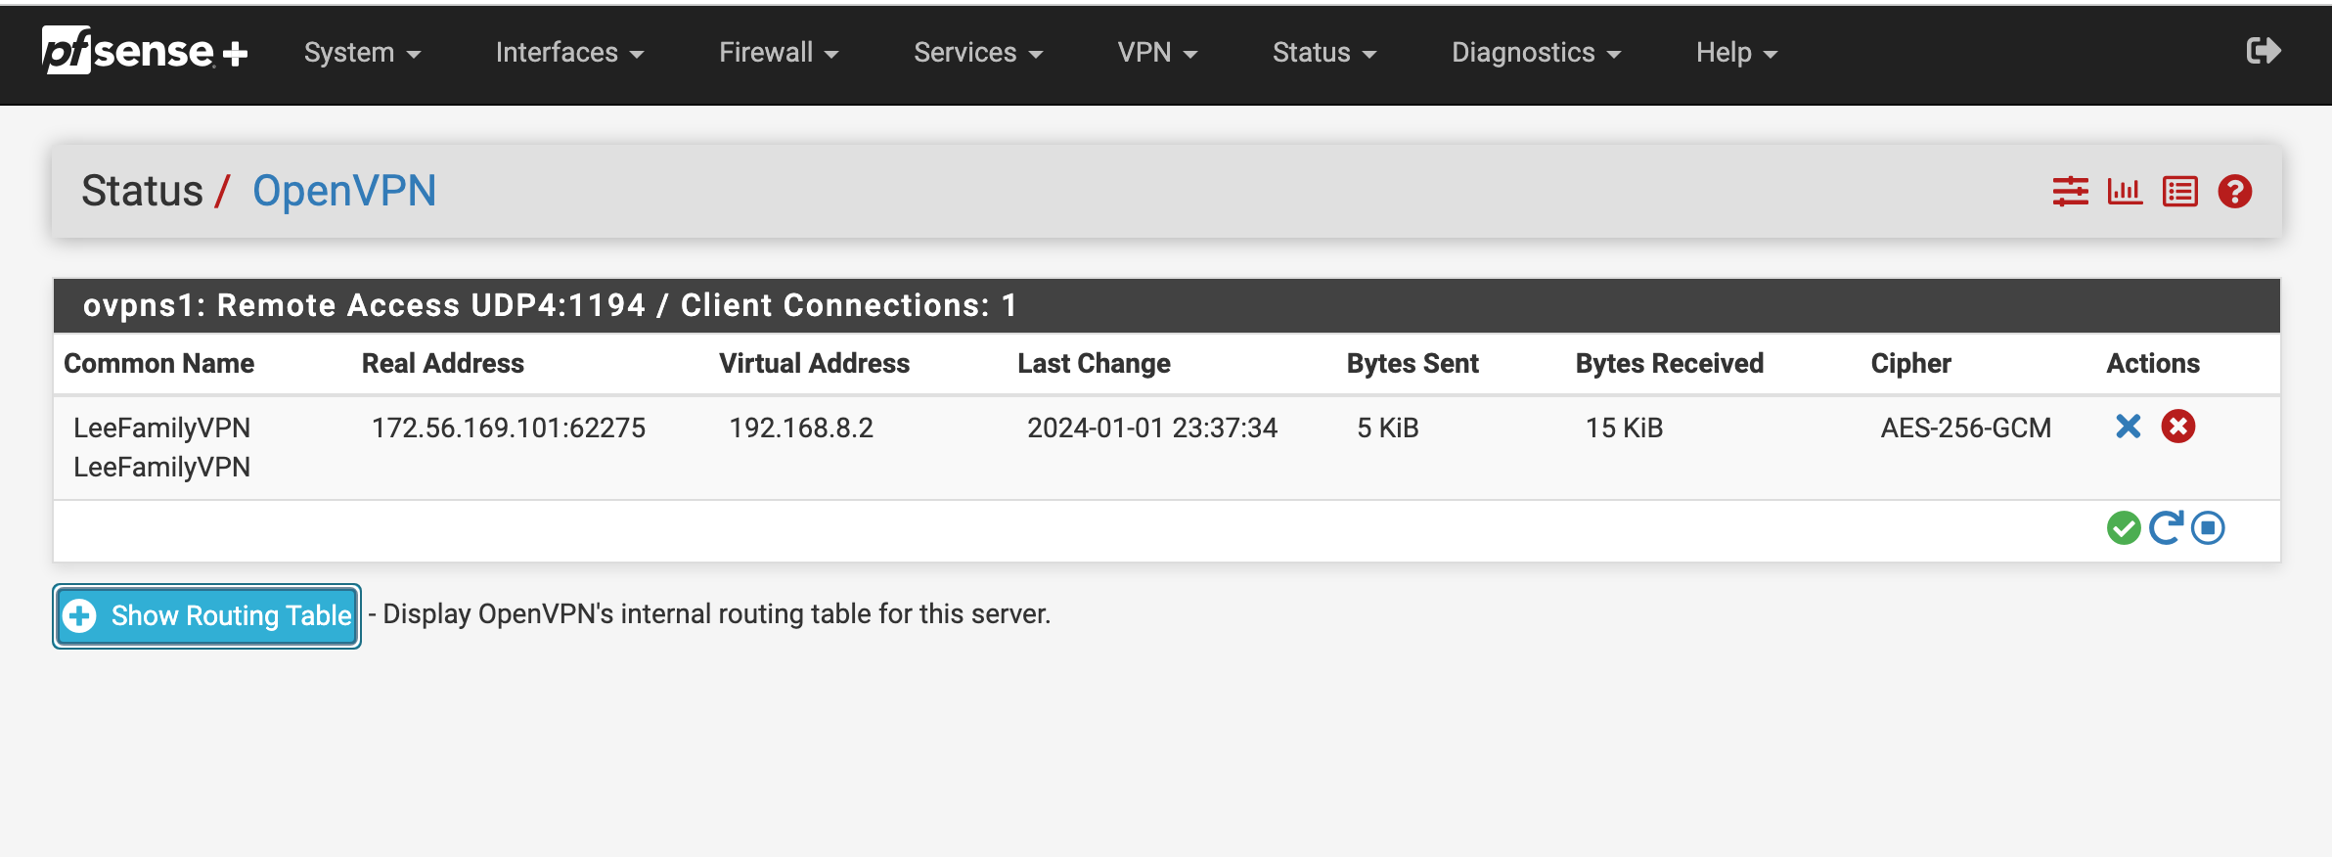
Task: Click the logout icon in top bar
Action: (2264, 51)
